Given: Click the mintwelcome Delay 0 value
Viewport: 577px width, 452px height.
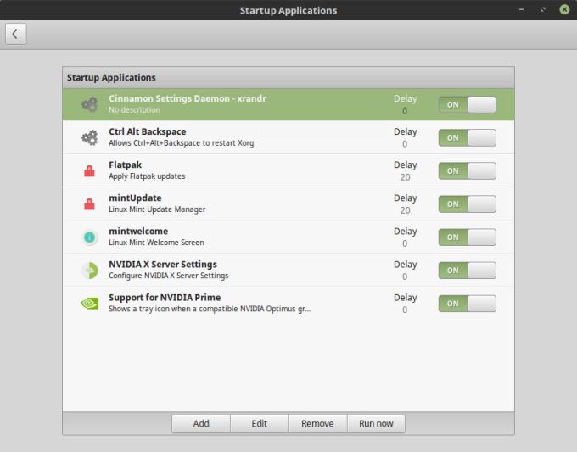Looking at the screenshot, I should [405, 243].
